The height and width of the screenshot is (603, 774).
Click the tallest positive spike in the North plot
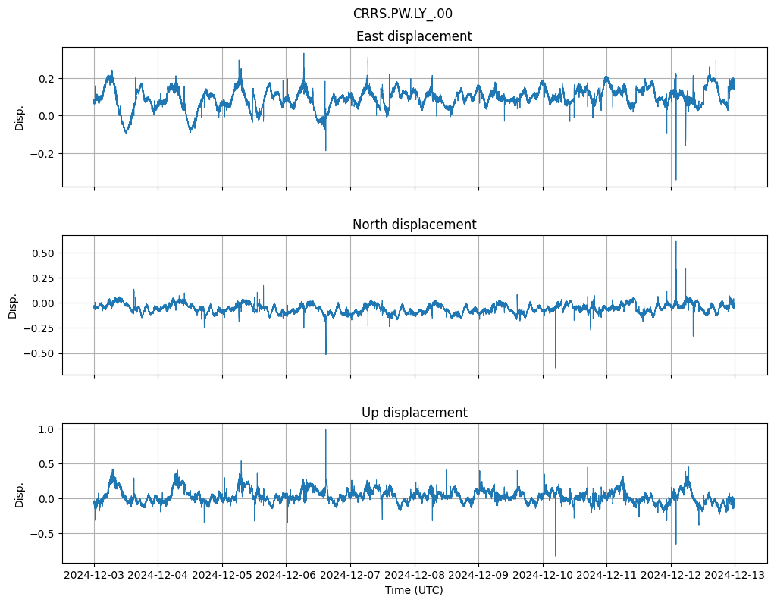click(676, 243)
